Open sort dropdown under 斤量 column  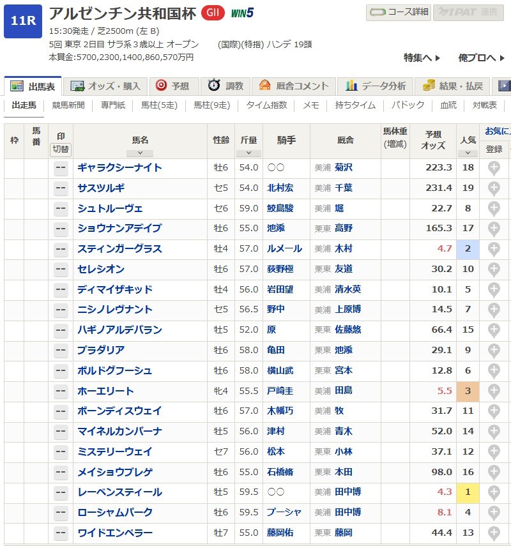[248, 153]
